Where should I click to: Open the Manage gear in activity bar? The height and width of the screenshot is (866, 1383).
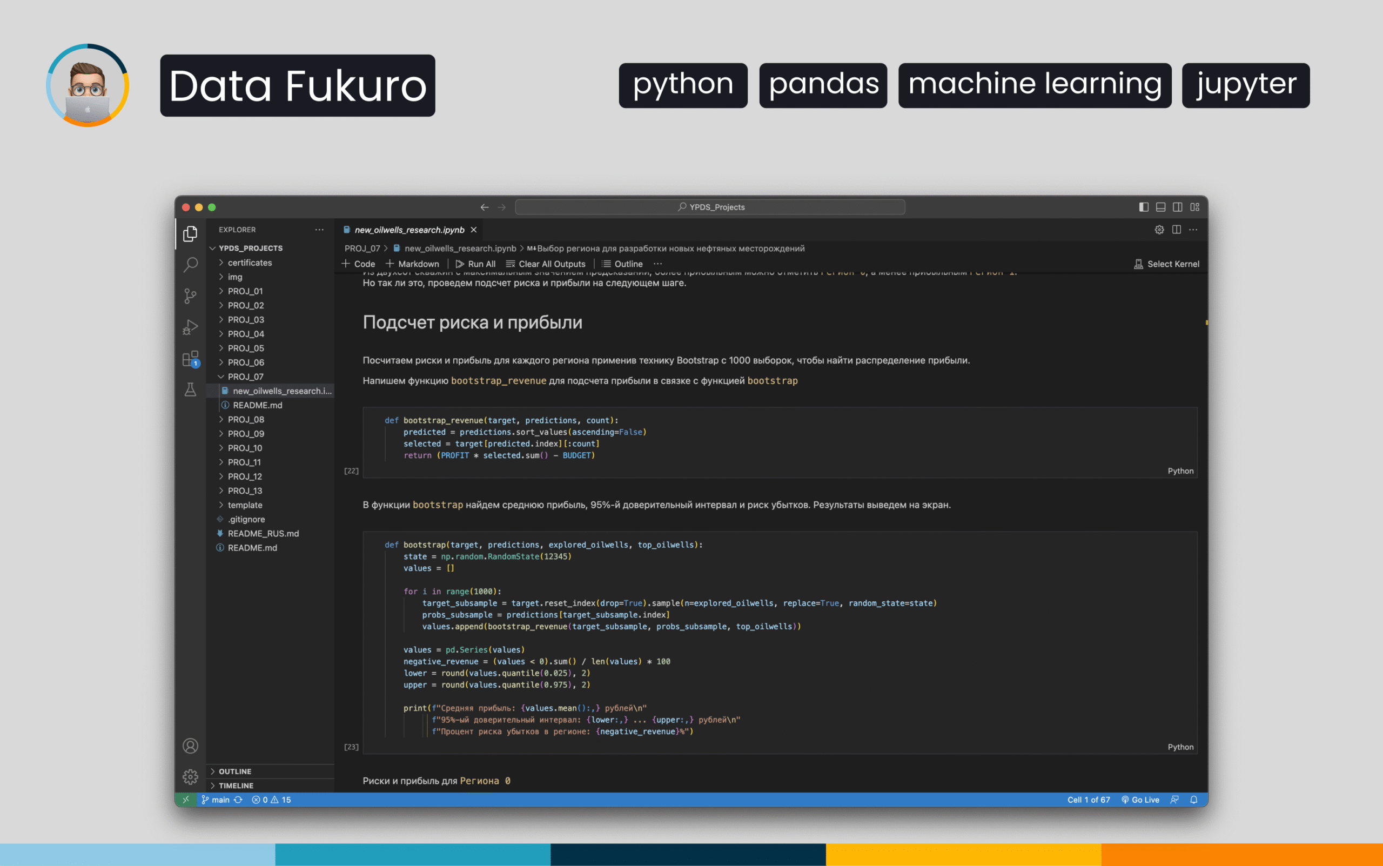pyautogui.click(x=190, y=777)
